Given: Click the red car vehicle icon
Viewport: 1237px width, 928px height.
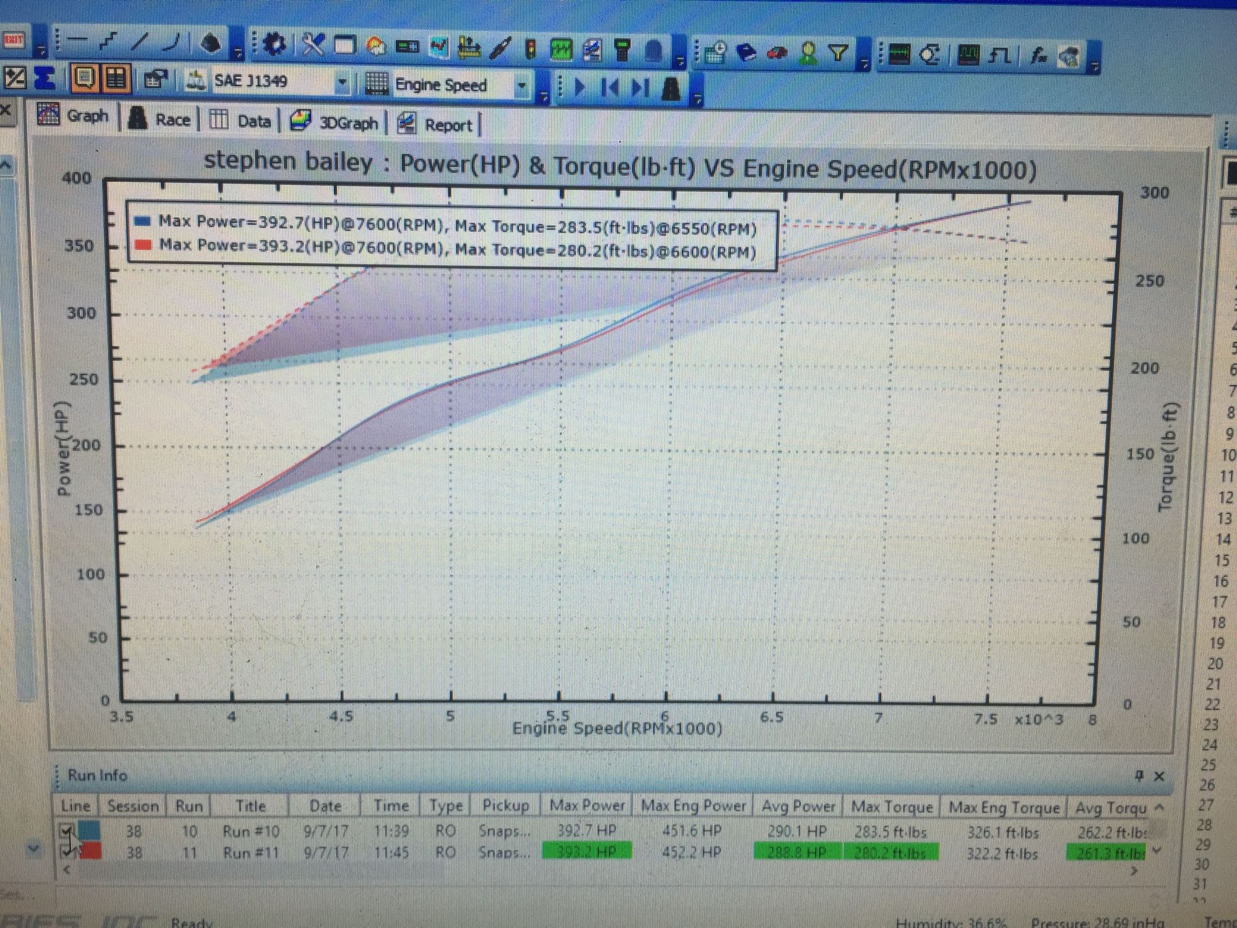Looking at the screenshot, I should click(777, 53).
